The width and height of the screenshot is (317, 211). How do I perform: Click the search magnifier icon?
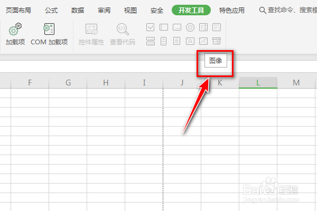(263, 10)
